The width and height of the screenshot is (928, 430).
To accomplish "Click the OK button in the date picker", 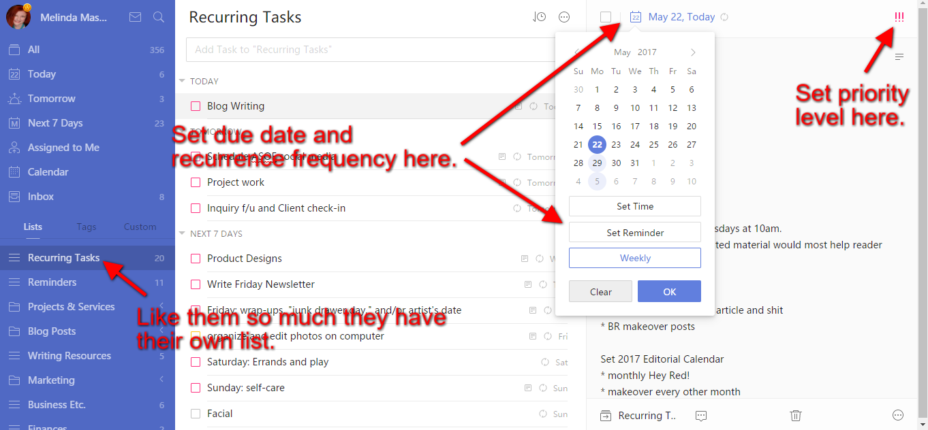I will tap(669, 291).
